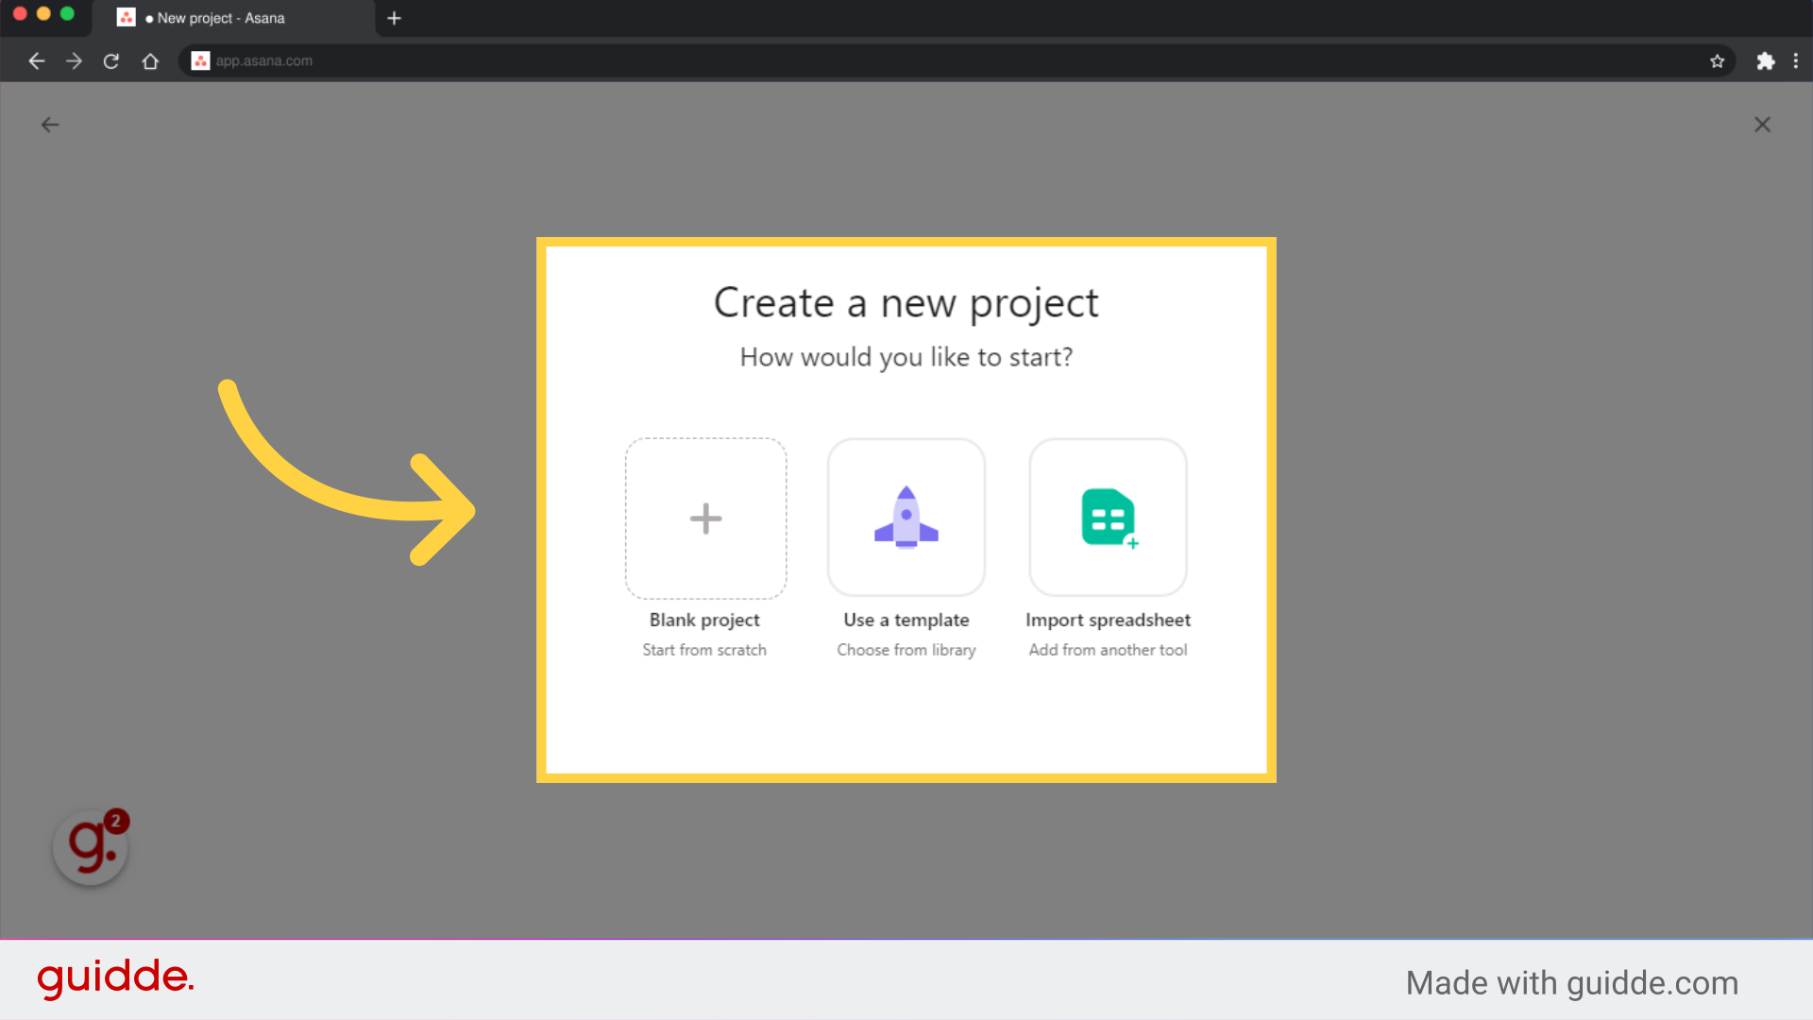Click the Choose from library text
Viewport: 1813px width, 1020px height.
(x=906, y=650)
